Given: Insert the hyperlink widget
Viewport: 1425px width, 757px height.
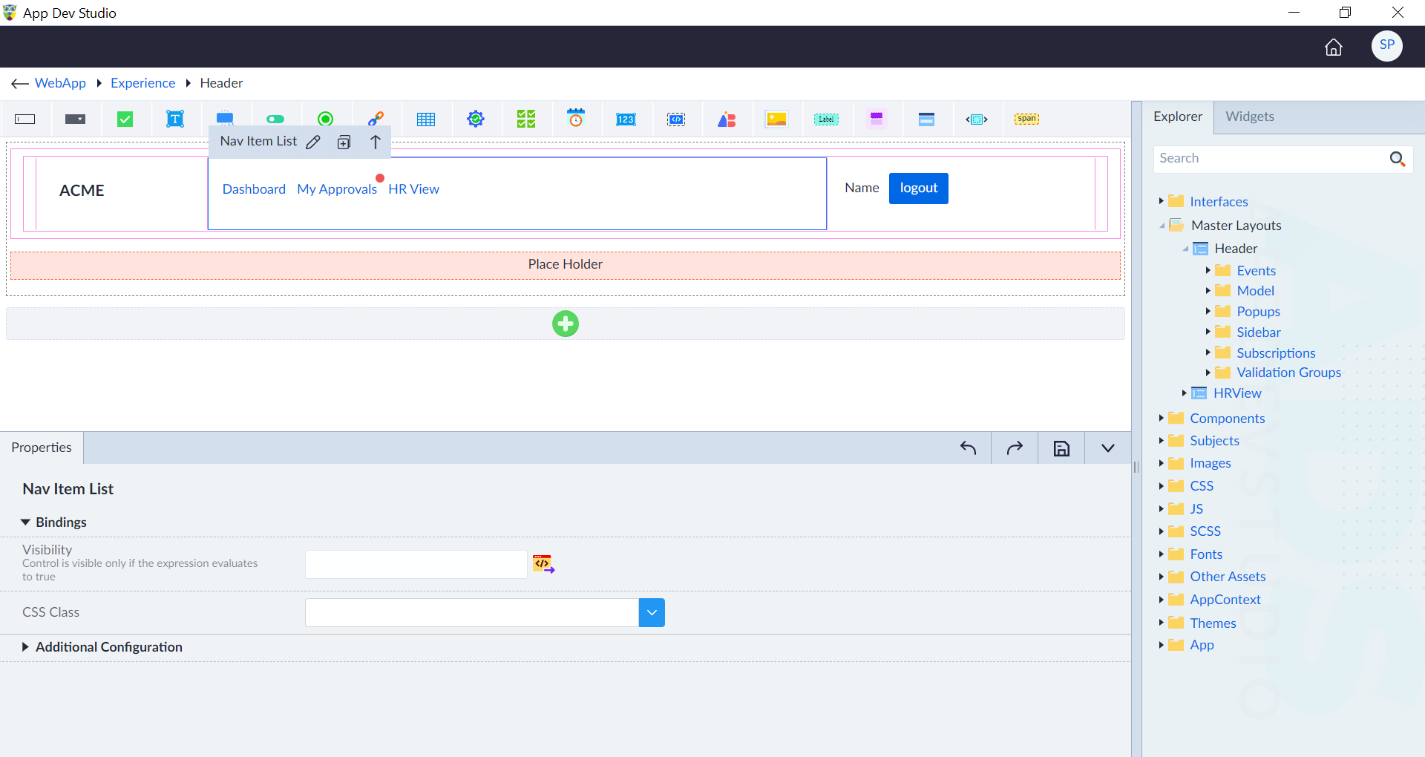Looking at the screenshot, I should click(x=376, y=119).
